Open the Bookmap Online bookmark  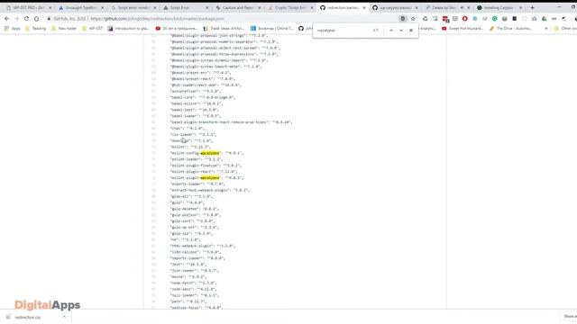pos(271,28)
